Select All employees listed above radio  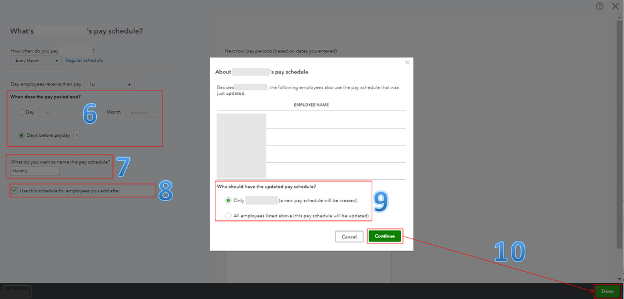pos(228,215)
